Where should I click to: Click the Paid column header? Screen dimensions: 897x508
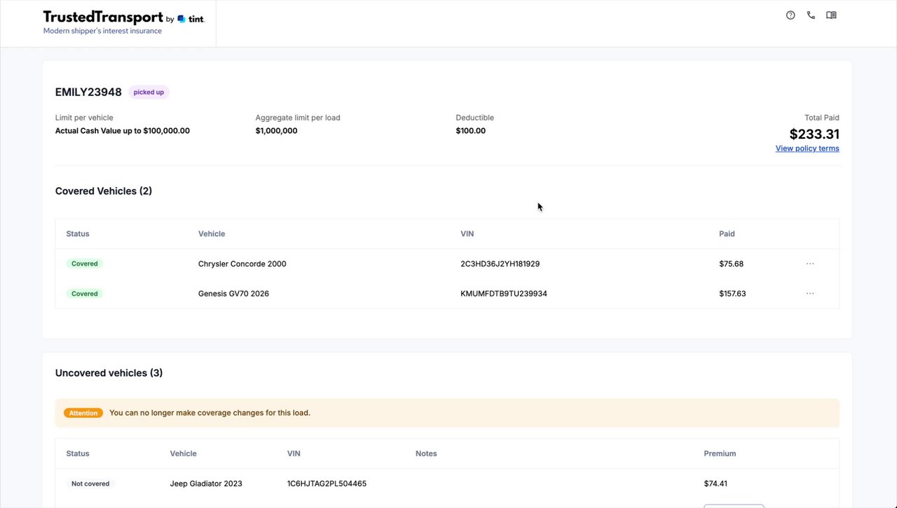[x=727, y=234]
